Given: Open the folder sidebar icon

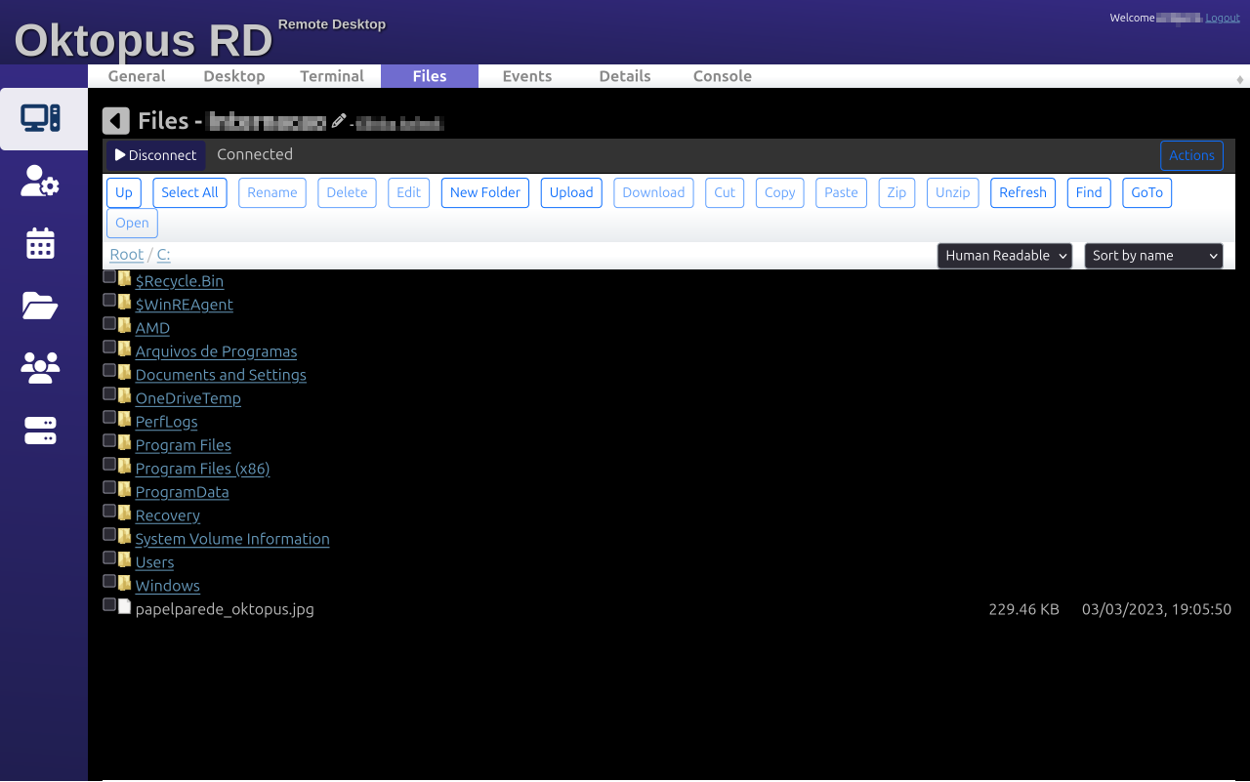Looking at the screenshot, I should [41, 306].
